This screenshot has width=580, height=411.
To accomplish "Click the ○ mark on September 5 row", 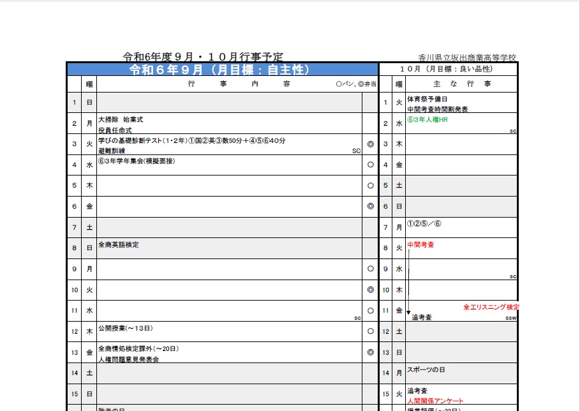I will (370, 186).
